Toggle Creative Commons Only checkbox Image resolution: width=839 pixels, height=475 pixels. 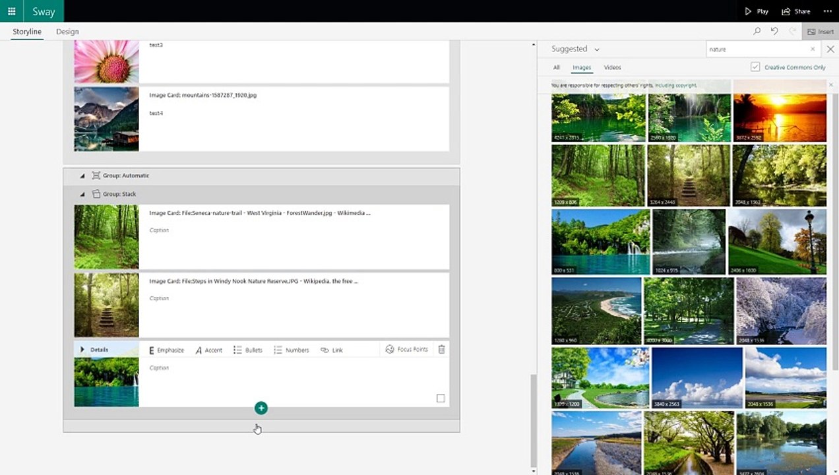[x=755, y=67]
